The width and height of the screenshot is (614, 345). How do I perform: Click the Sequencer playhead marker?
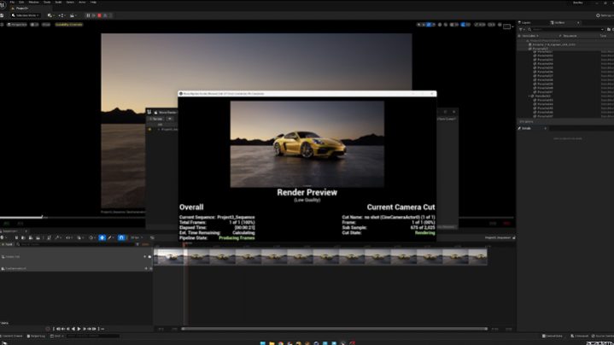coord(185,245)
